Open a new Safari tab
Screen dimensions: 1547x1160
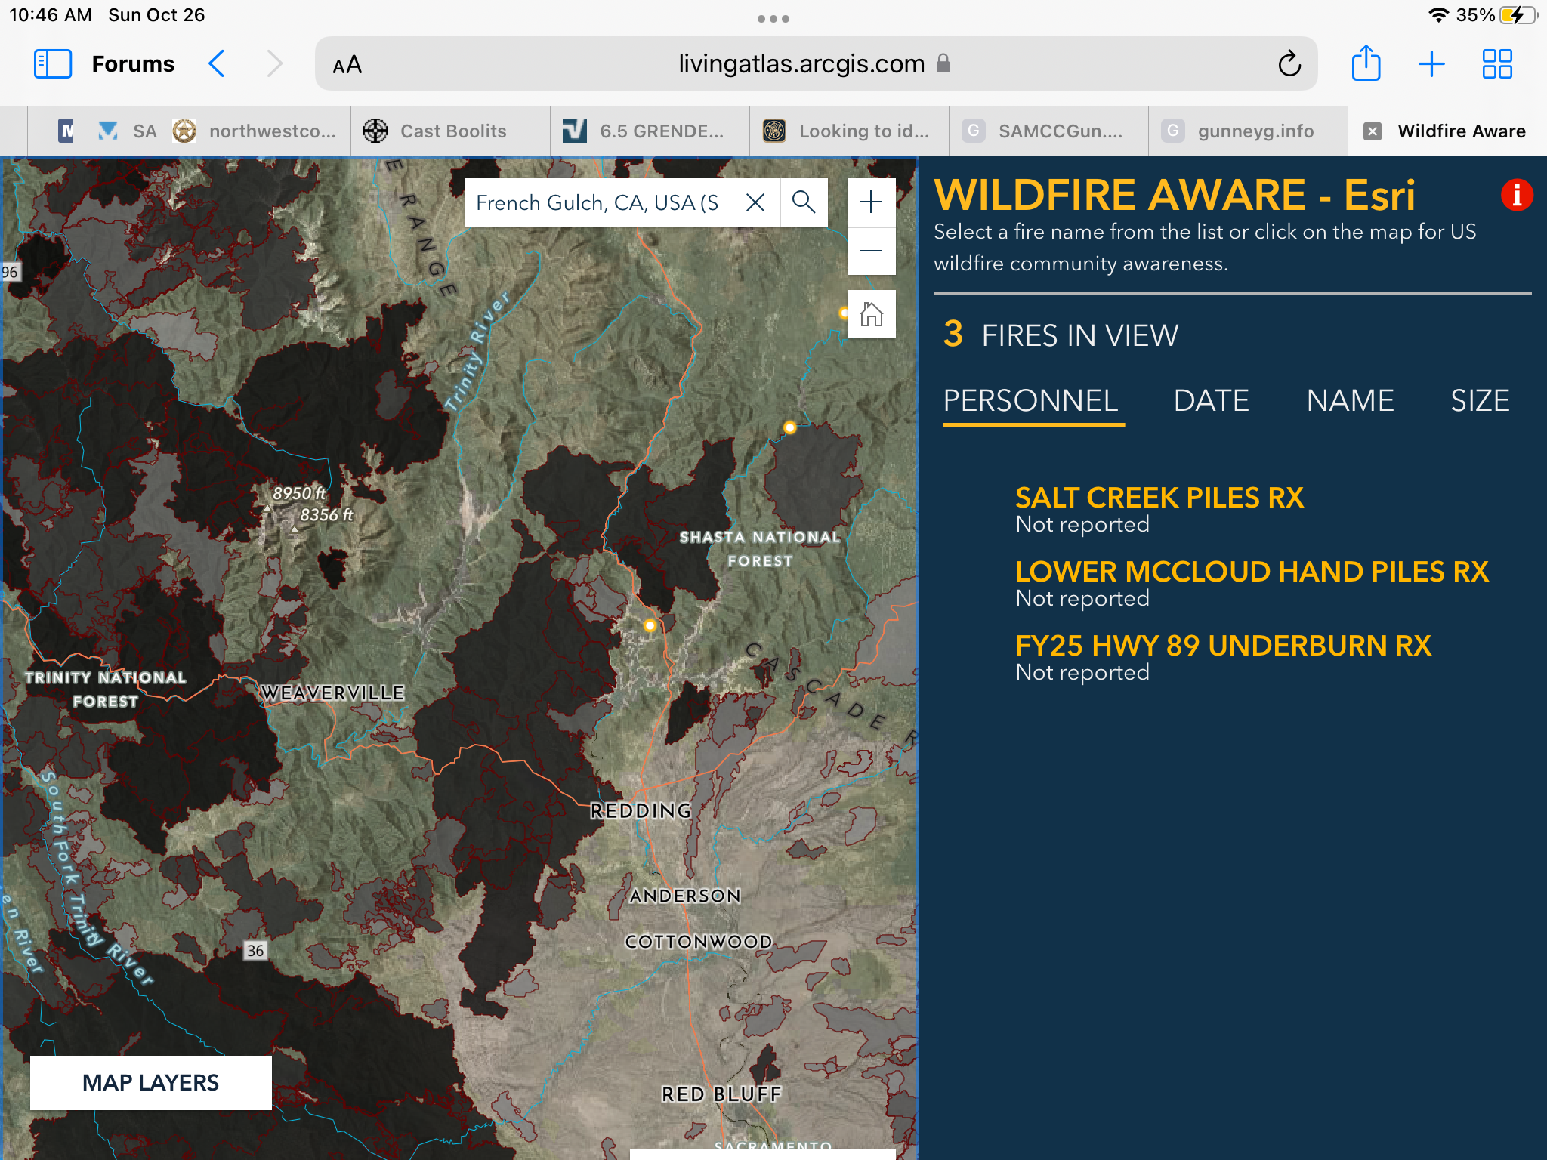1431,64
